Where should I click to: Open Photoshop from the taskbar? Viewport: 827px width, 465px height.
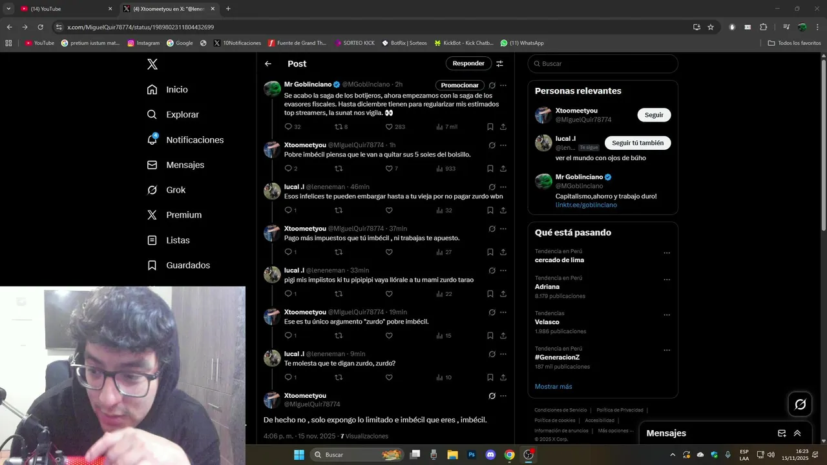472,455
